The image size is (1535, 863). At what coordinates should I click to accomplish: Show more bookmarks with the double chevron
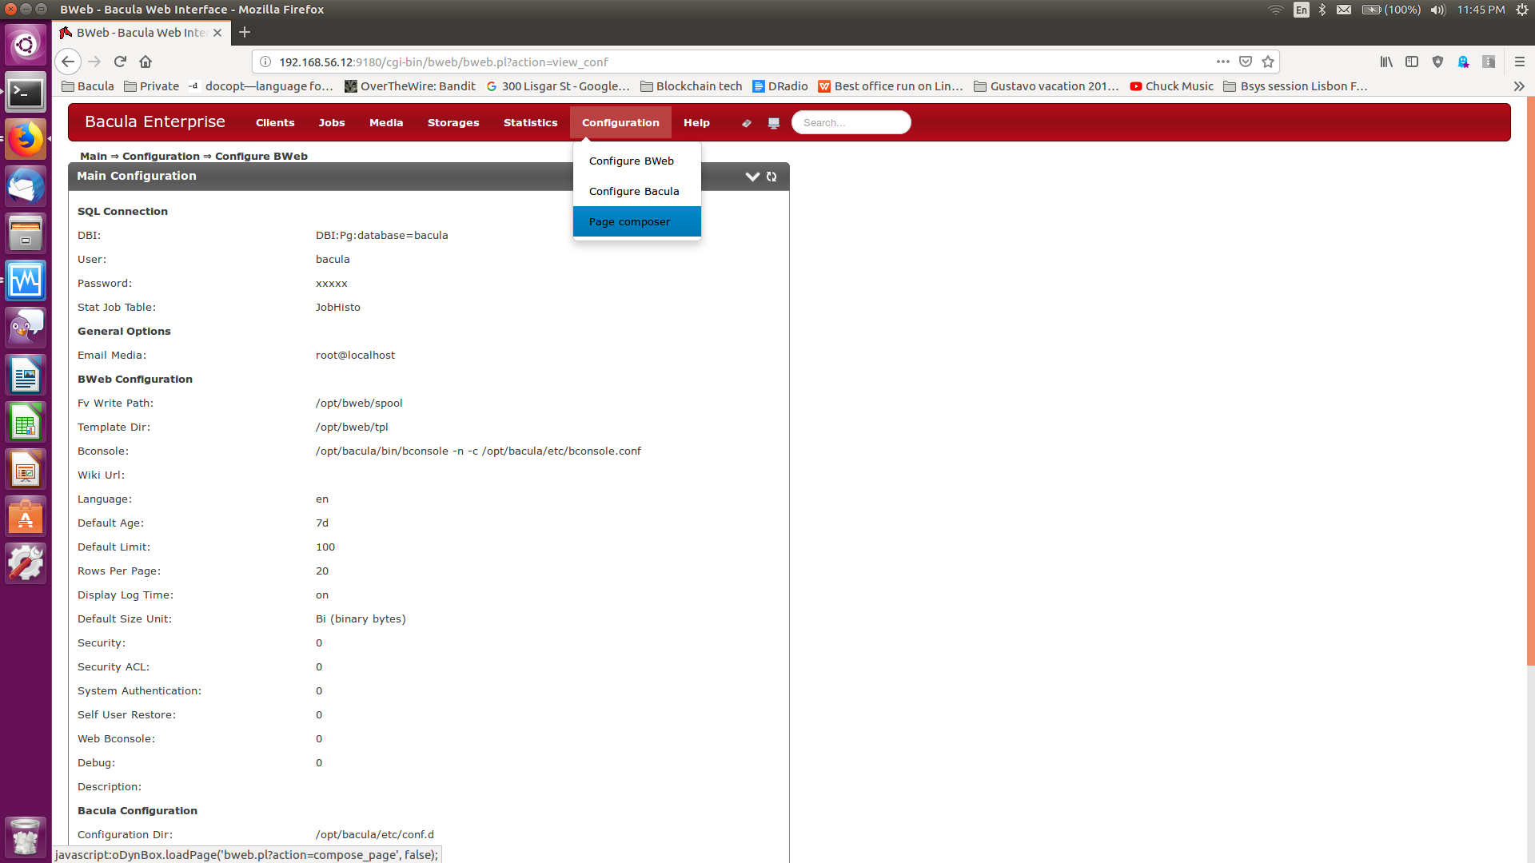point(1519,86)
